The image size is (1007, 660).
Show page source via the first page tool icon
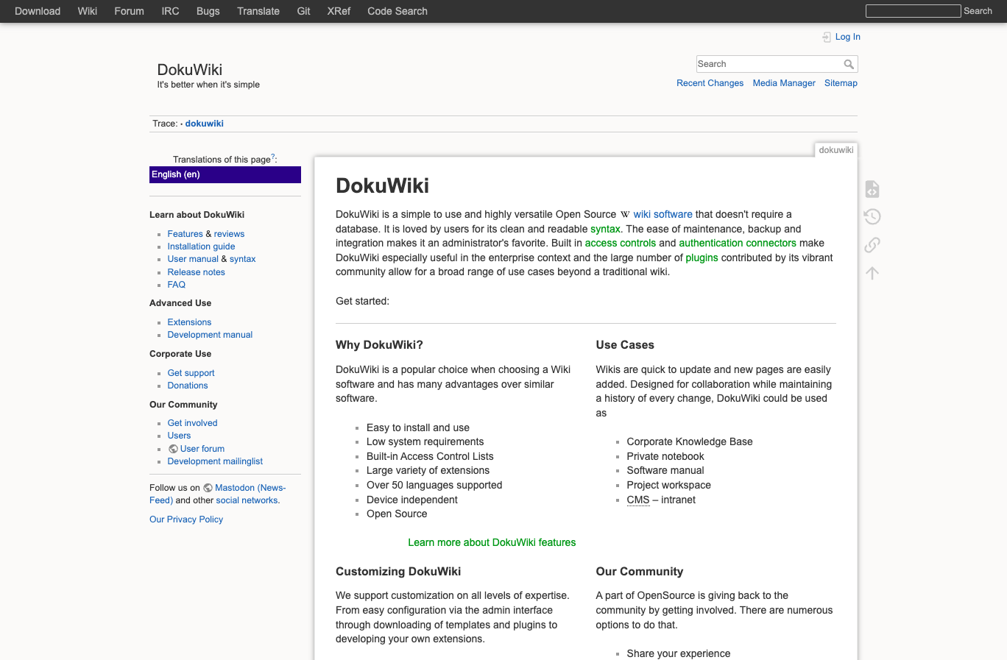tap(872, 189)
